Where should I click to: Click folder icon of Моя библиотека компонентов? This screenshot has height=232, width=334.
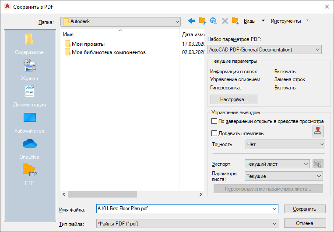point(67,52)
